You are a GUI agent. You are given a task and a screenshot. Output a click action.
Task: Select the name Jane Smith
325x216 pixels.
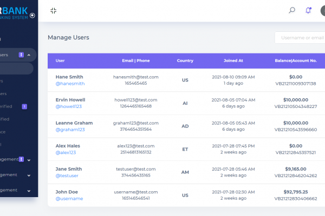[x=69, y=169]
